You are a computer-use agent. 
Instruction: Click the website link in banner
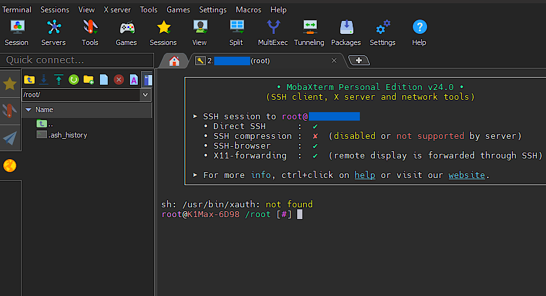(x=466, y=175)
